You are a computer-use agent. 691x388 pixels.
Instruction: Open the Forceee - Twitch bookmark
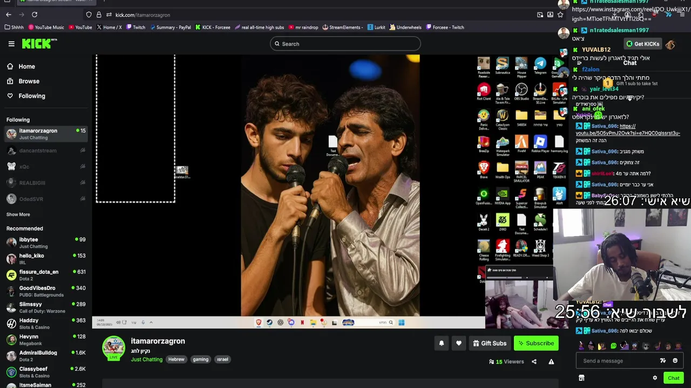tap(445, 27)
